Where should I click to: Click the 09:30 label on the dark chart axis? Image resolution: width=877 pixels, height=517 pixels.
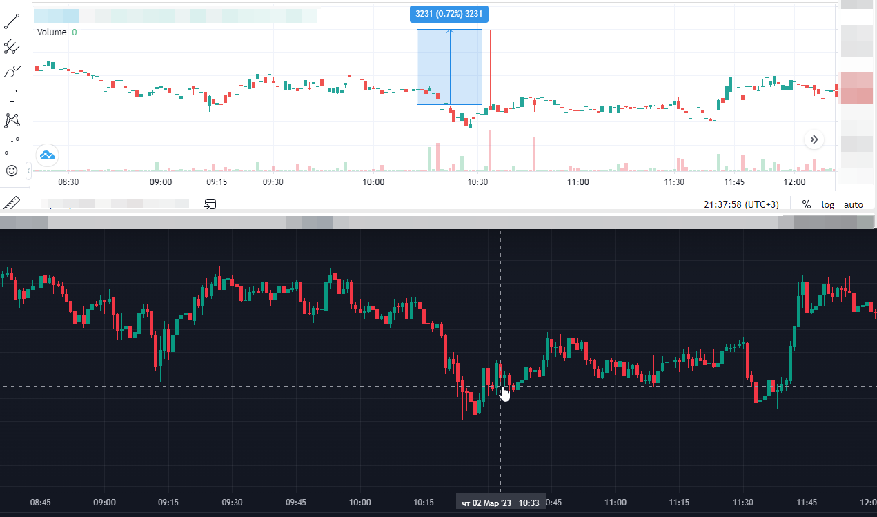[232, 503]
